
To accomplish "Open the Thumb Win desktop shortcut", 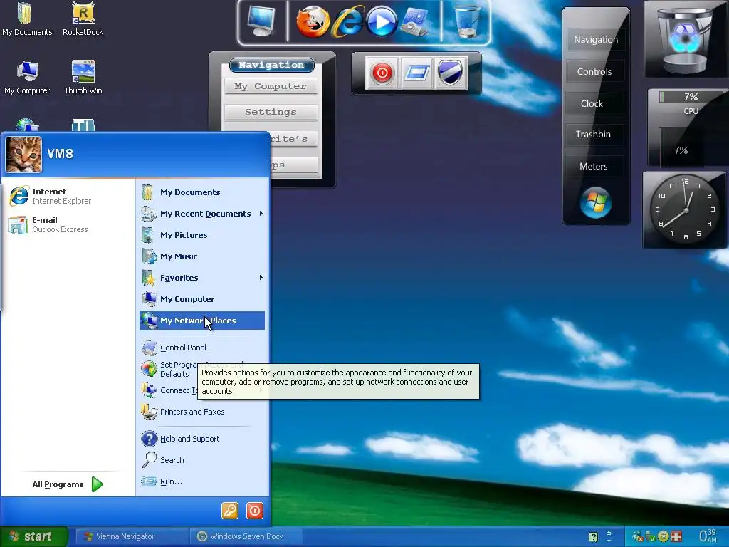I will (x=83, y=78).
